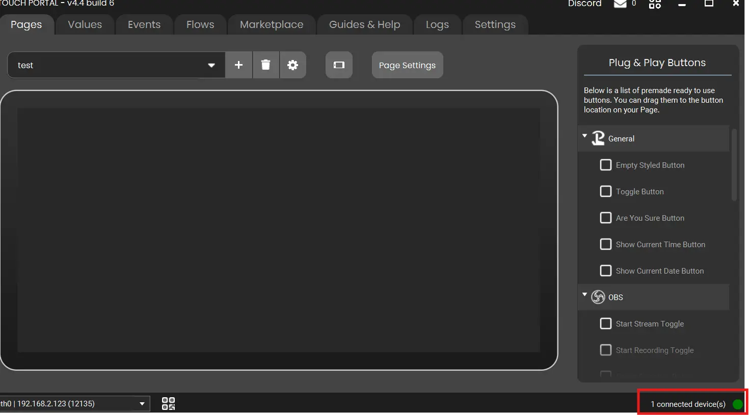Select the Toggle Button checkbox
Image resolution: width=749 pixels, height=415 pixels.
(606, 192)
